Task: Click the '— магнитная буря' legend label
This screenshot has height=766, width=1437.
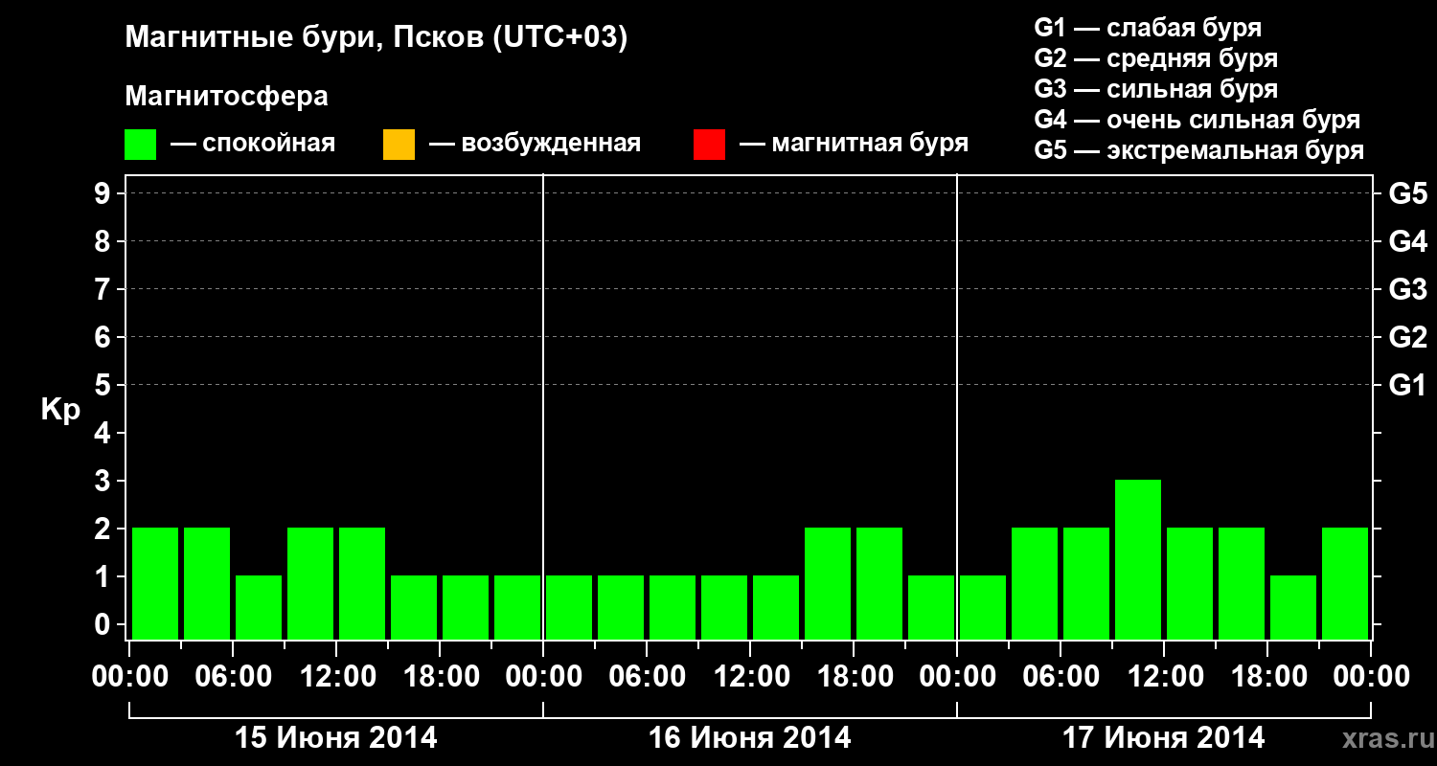Action: (855, 144)
